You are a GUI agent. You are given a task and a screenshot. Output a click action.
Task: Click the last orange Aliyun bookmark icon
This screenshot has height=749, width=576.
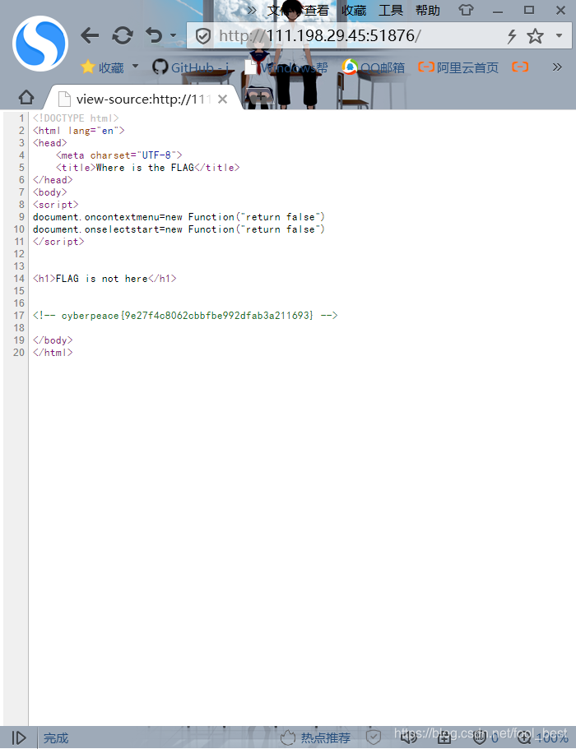[520, 67]
